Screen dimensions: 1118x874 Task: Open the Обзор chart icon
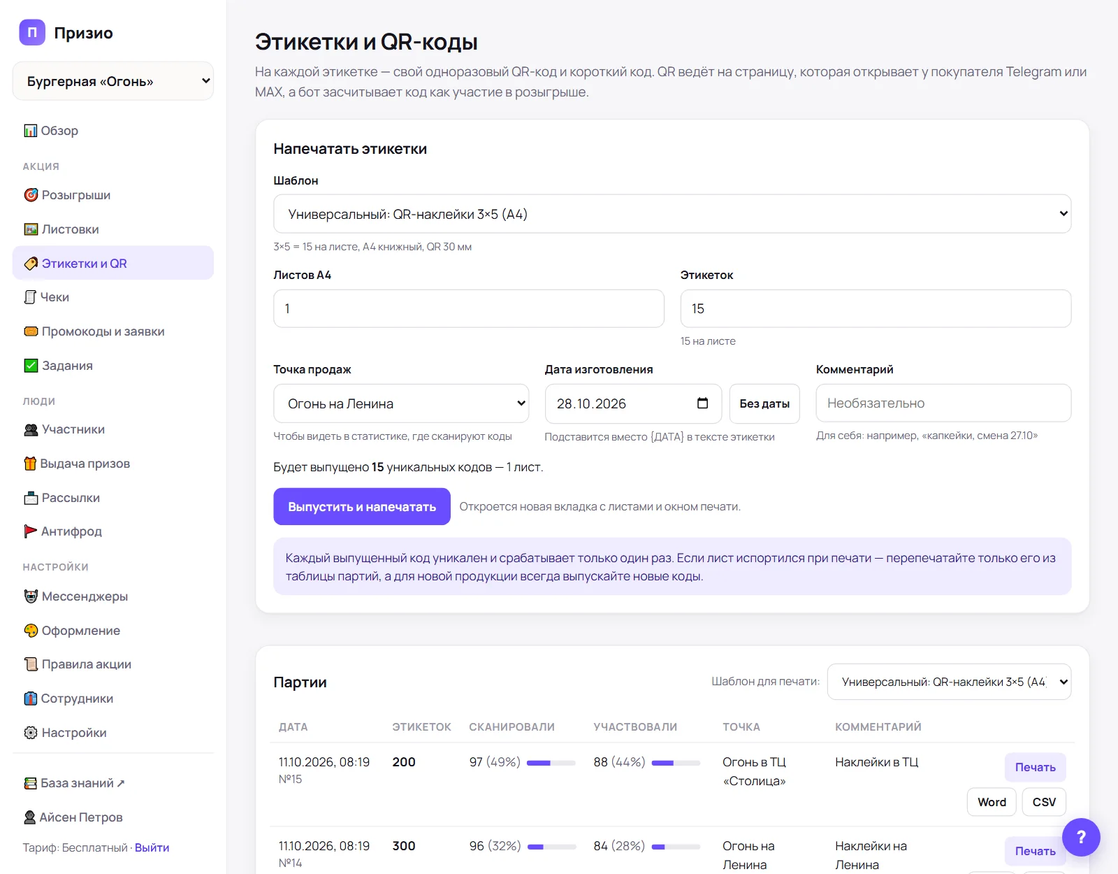tap(31, 131)
